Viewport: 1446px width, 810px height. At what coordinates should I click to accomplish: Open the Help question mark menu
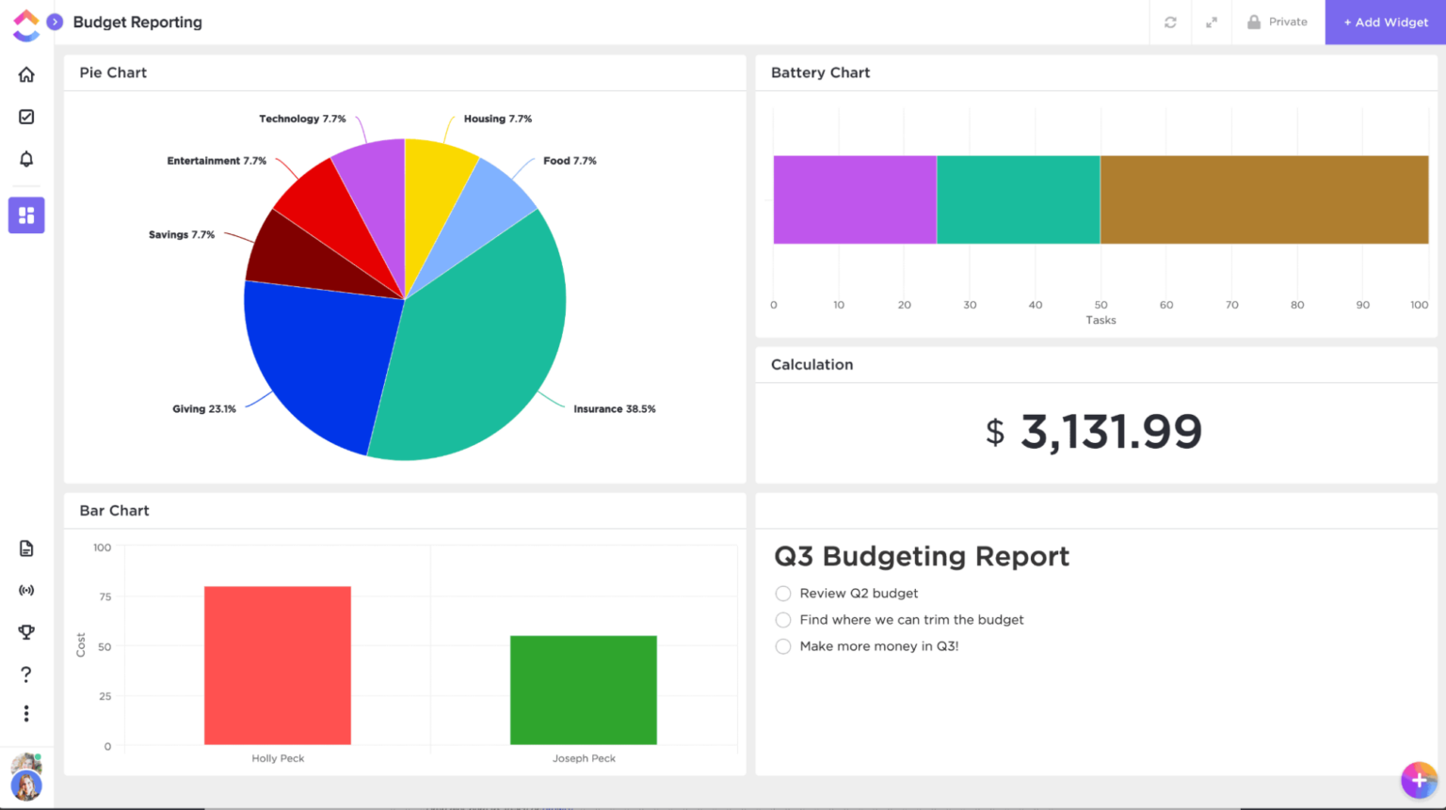[x=26, y=674]
